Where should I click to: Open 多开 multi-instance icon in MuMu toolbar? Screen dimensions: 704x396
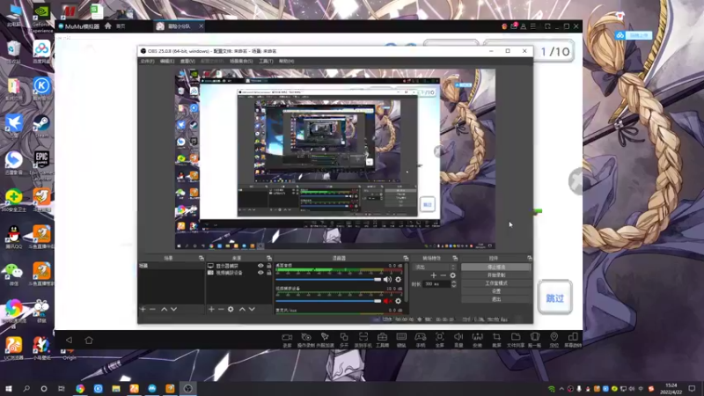pos(344,340)
